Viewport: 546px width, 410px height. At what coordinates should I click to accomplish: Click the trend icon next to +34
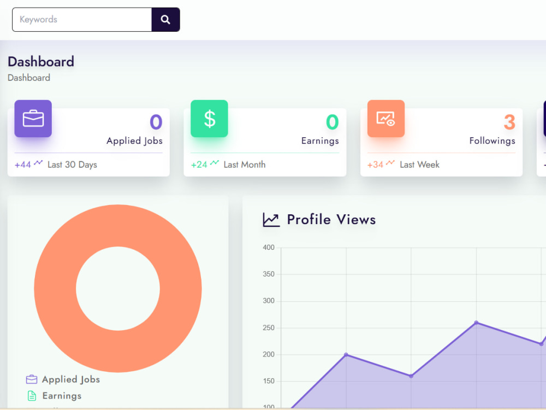(x=390, y=162)
